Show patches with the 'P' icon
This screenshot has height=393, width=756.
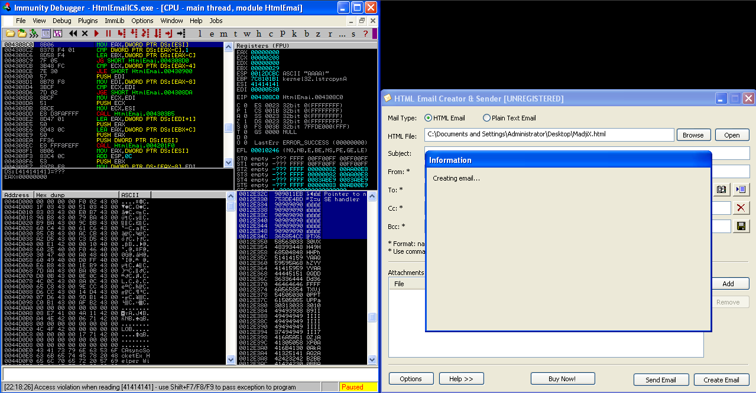(x=282, y=34)
